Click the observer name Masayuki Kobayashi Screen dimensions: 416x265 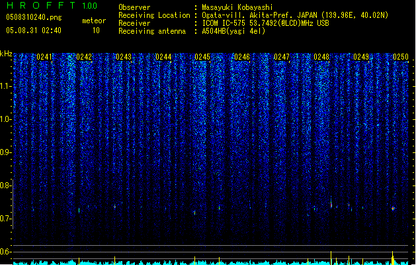[x=237, y=7]
